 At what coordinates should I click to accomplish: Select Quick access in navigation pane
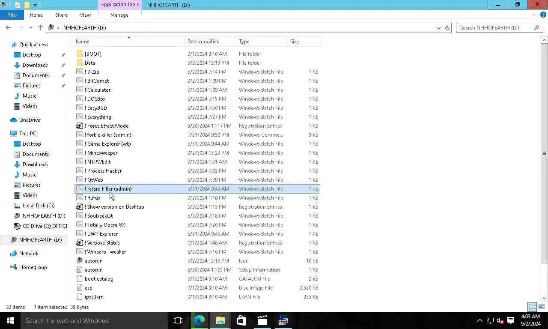point(33,45)
